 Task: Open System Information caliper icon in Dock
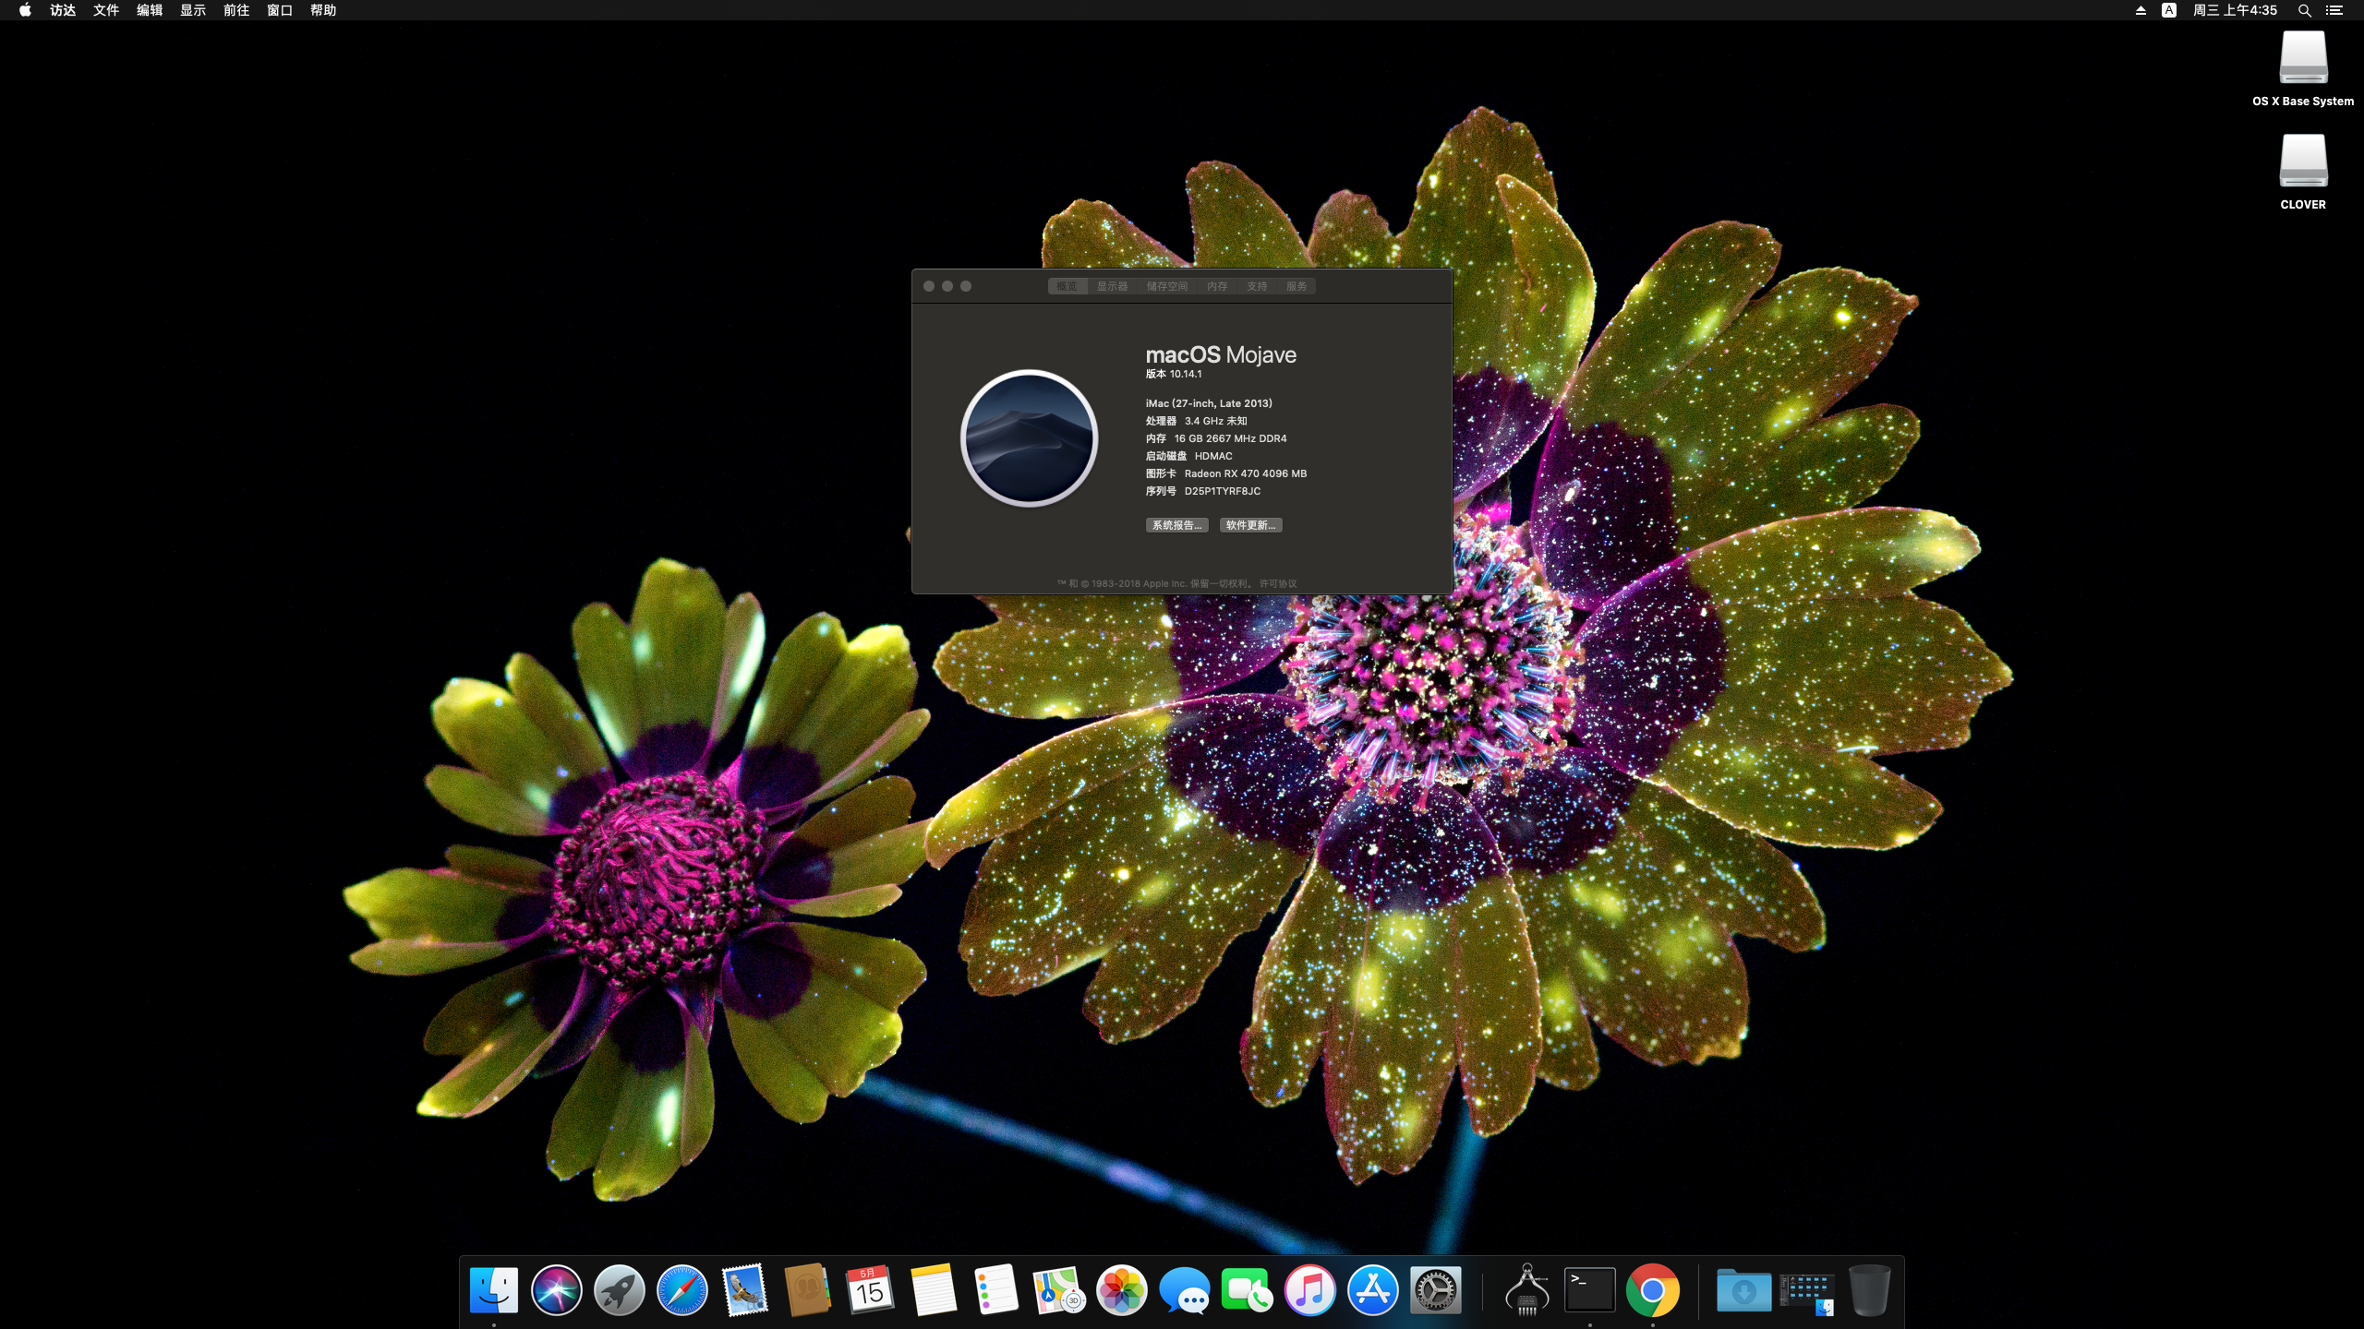(1527, 1289)
